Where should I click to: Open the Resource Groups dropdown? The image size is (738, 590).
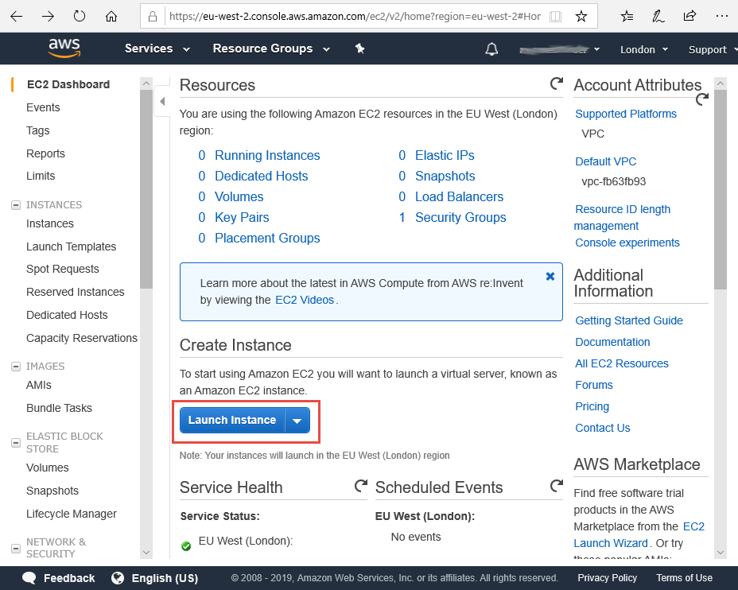(271, 49)
